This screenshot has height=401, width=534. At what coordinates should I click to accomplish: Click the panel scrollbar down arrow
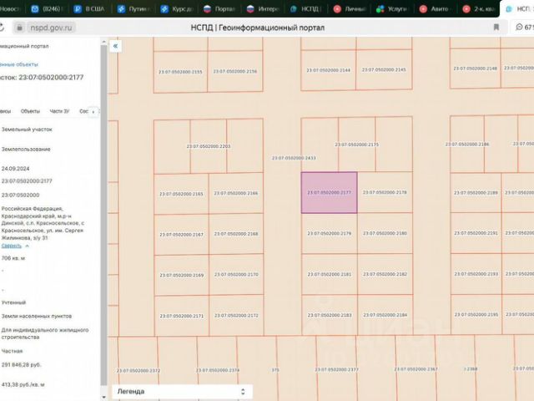(103, 398)
